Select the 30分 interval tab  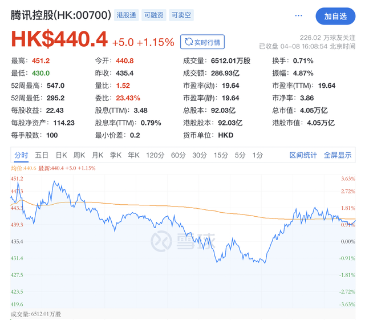[x=200, y=155]
